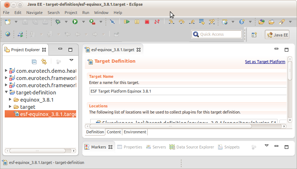Expand the equinox_3.8.1 folder
The width and height of the screenshot is (297, 169).
[10, 99]
